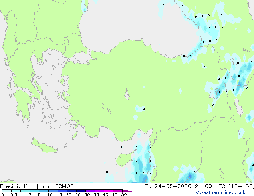
Task: Click the over-50 mm arrow tip of legend
Action: 127,191
